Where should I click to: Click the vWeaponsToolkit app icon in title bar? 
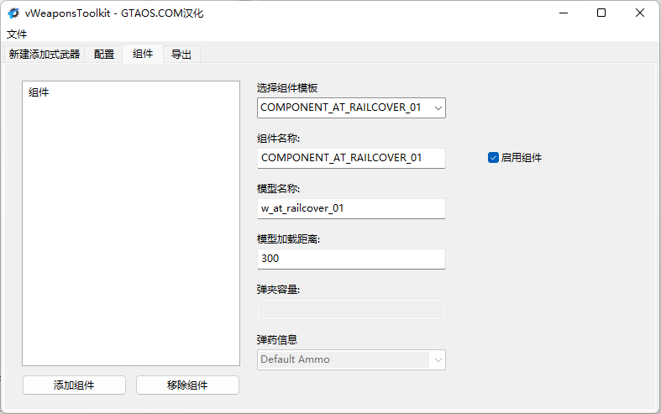point(13,13)
